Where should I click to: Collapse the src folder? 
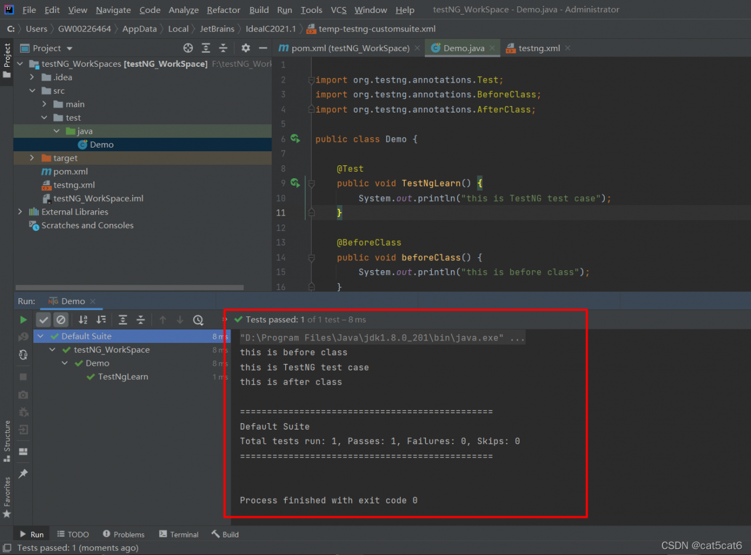[33, 91]
